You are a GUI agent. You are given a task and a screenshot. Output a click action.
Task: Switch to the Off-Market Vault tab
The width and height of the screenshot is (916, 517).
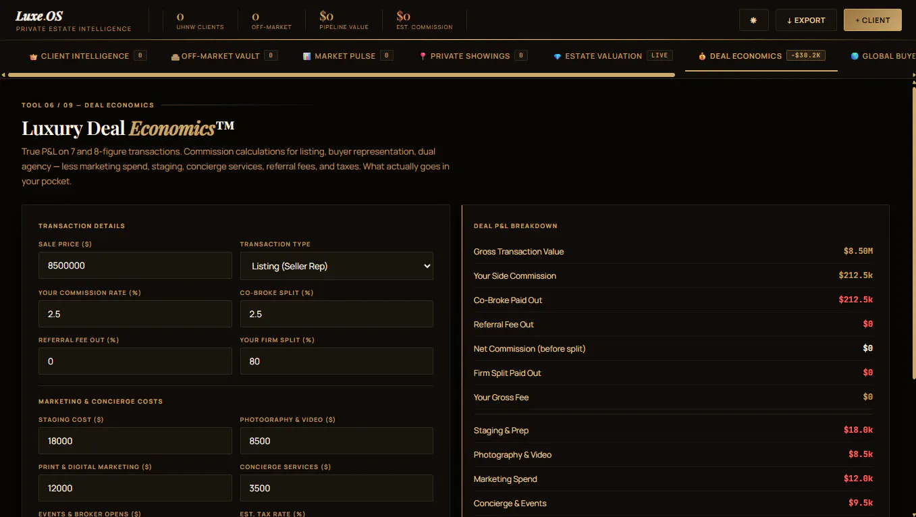point(224,56)
